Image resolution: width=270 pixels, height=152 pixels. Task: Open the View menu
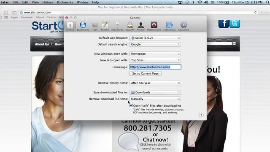tap(35, 2)
